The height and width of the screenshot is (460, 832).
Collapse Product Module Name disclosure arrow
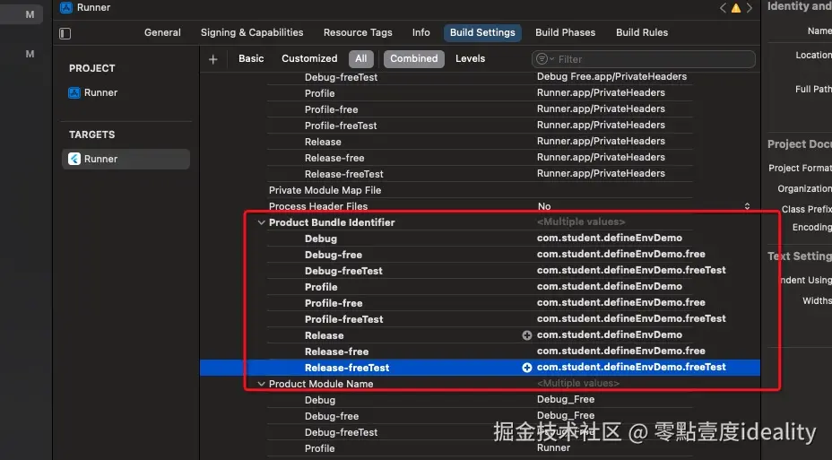(x=261, y=384)
